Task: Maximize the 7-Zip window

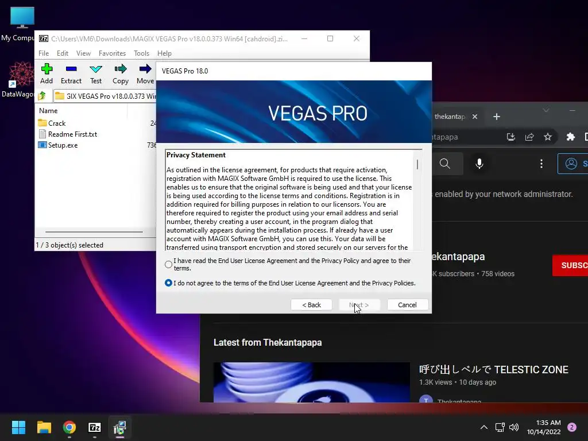Action: coord(330,38)
